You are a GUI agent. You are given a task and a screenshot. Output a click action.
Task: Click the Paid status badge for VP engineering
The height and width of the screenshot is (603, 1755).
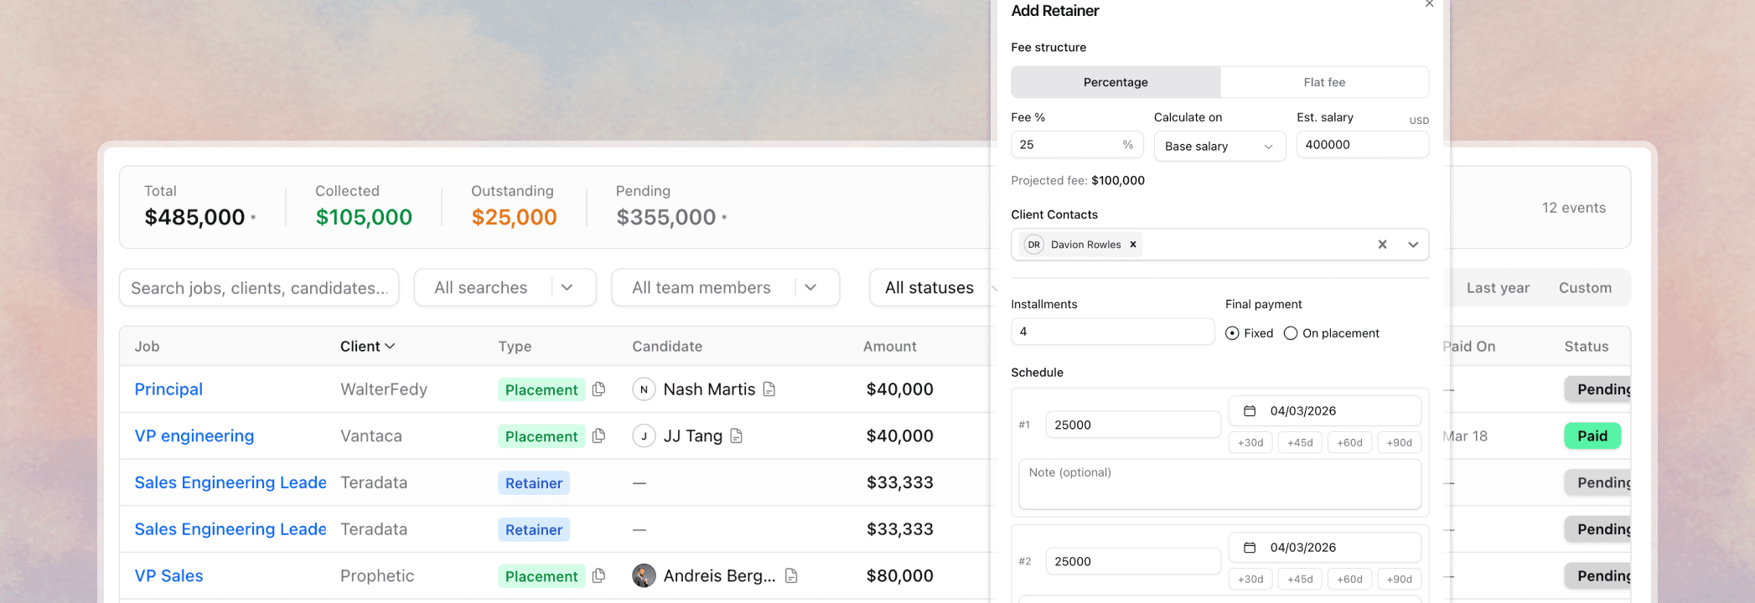point(1592,435)
